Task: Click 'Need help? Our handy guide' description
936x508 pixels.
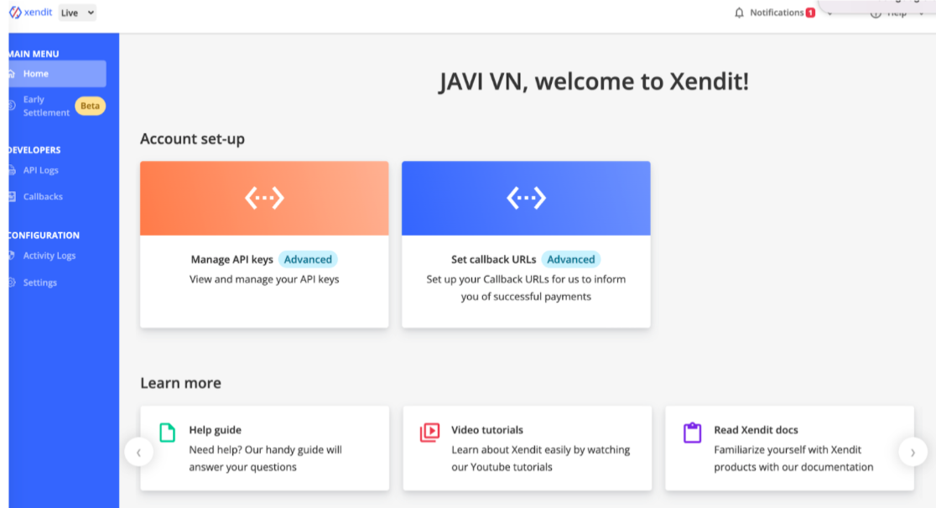Action: [x=266, y=459]
